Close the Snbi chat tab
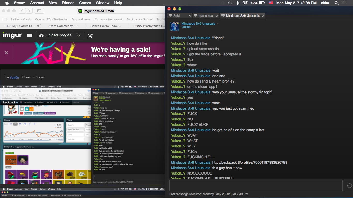353x198 pixels. click(x=190, y=16)
